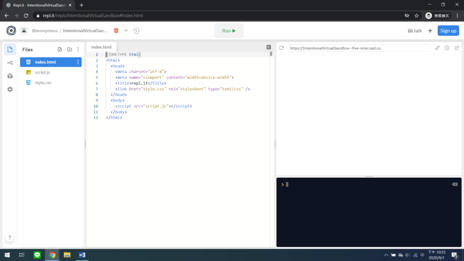Run the project
Image resolution: width=464 pixels, height=261 pixels.
pyautogui.click(x=229, y=31)
